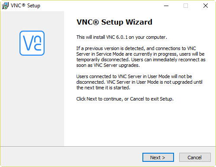The image size is (216, 167).
Task: Click 'temporarily disconnected' in the description
Action: pos(103,60)
